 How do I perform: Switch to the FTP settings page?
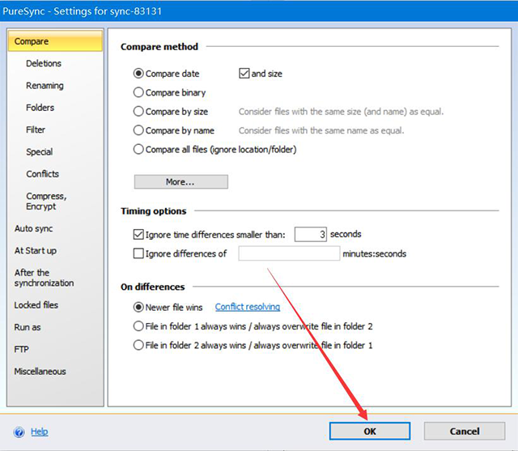point(22,349)
